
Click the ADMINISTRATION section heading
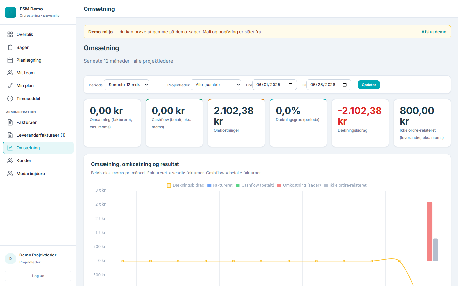click(x=21, y=112)
